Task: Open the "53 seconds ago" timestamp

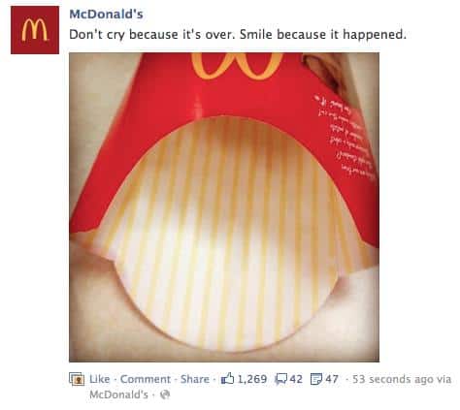Action: (393, 379)
